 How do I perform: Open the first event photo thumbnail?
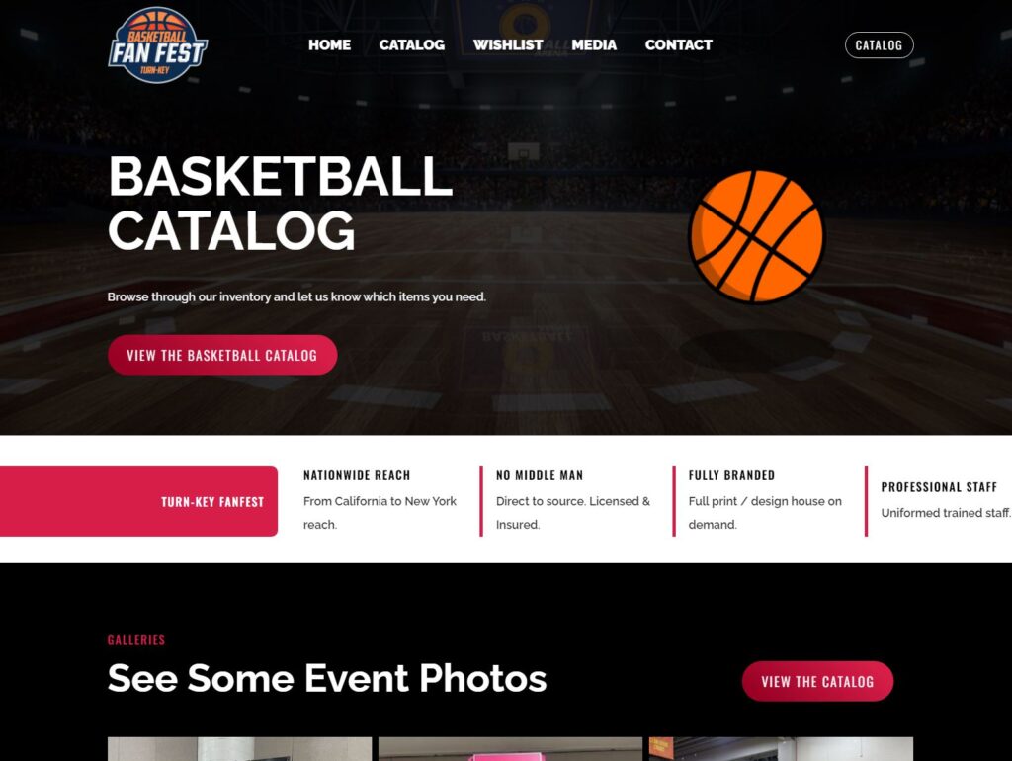click(239, 749)
